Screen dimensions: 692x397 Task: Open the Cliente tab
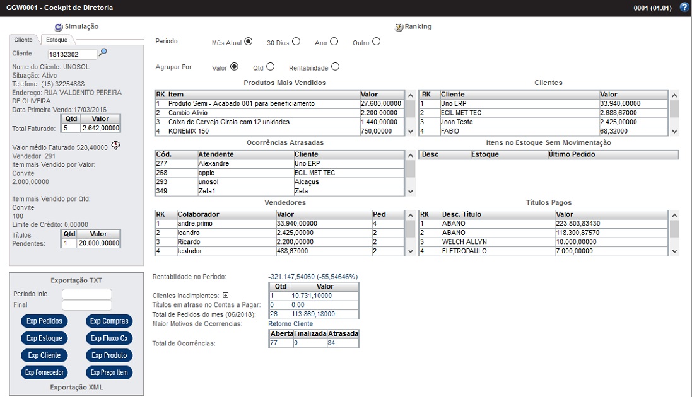click(23, 40)
